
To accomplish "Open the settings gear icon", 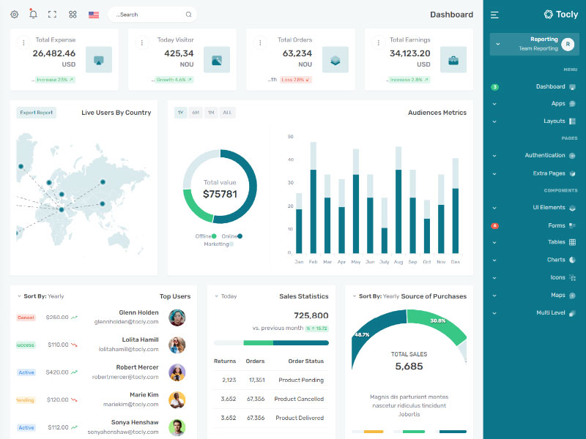I will coord(14,15).
